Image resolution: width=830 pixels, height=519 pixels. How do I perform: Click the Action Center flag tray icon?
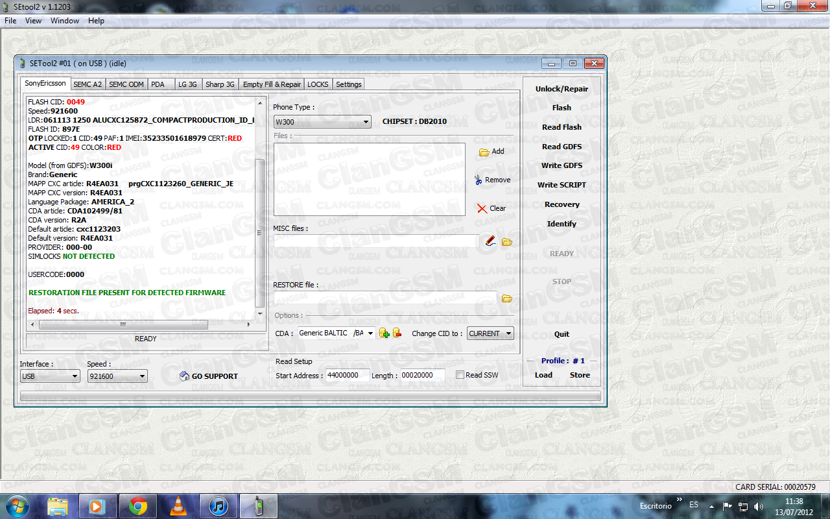[728, 506]
